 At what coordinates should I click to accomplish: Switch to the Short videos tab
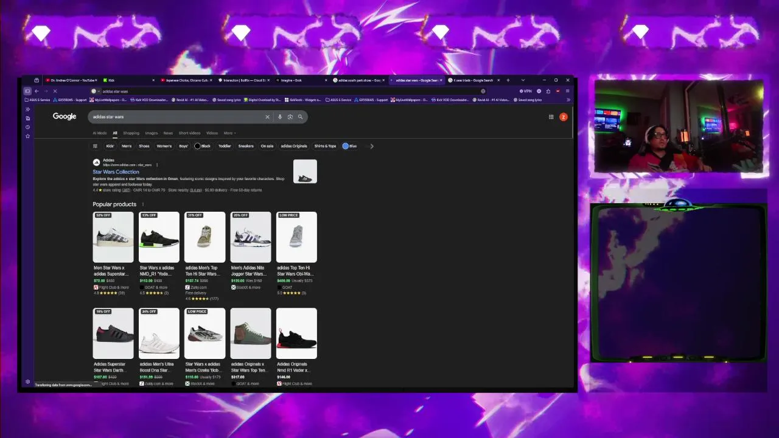(189, 133)
